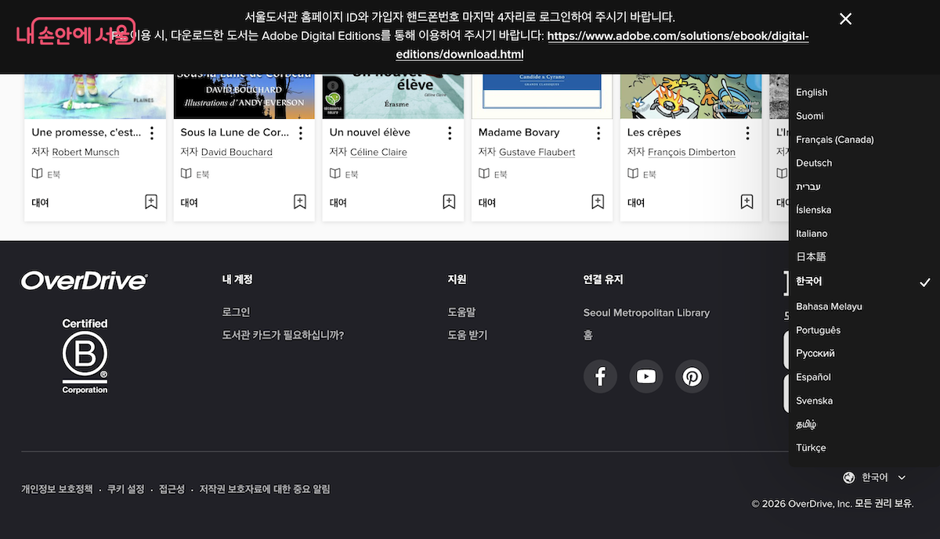The image size is (940, 539).
Task: Open Les crêpes title link
Action: tap(654, 132)
